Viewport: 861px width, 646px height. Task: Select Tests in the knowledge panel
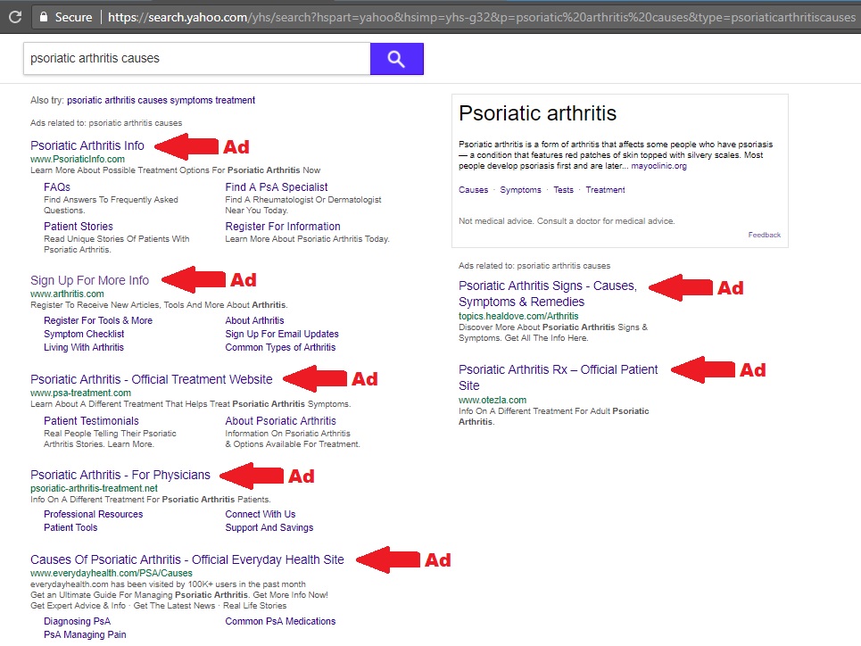563,189
